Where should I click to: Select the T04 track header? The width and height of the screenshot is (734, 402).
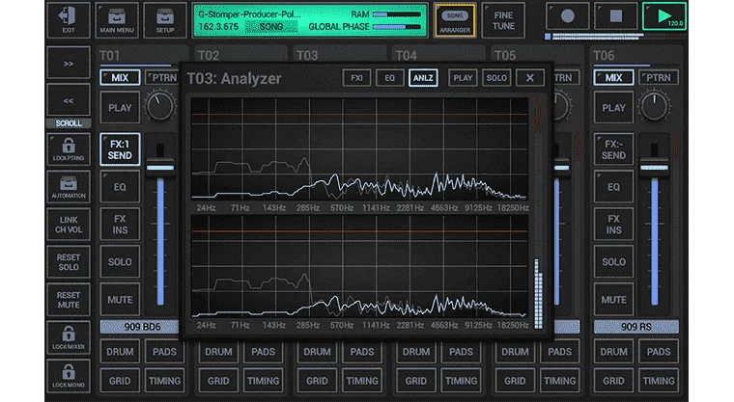438,56
